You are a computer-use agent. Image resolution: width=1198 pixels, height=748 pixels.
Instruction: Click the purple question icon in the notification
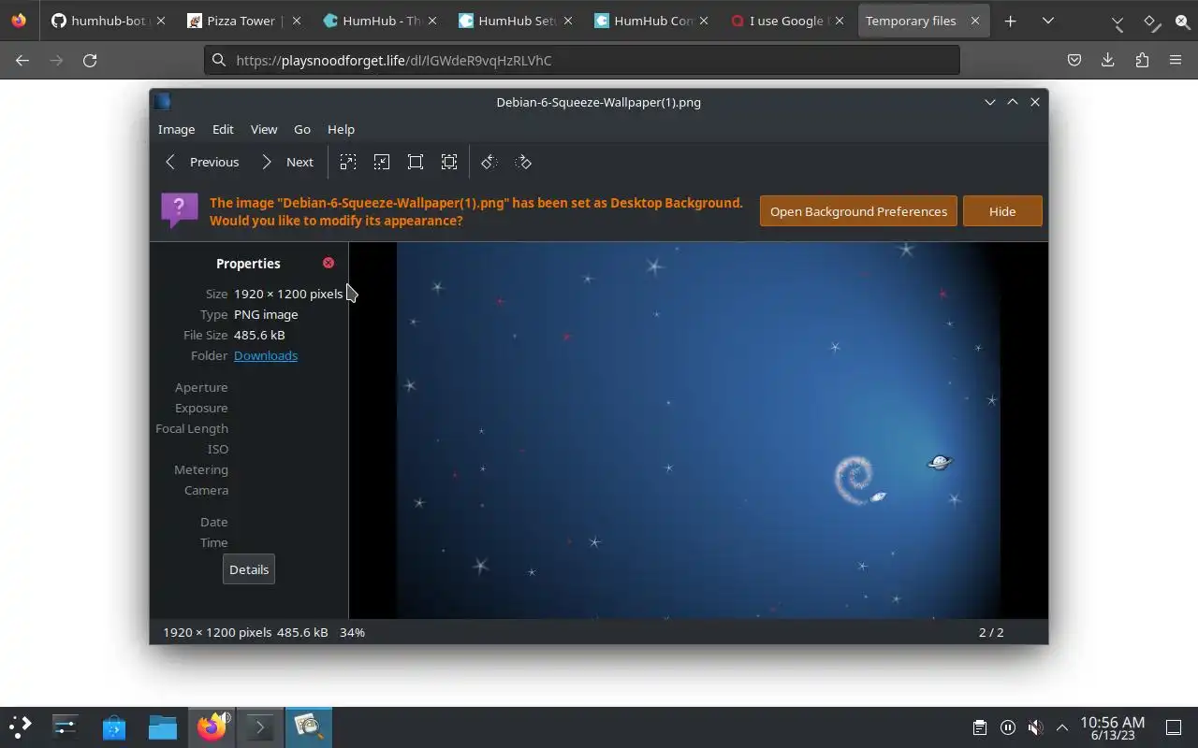click(x=179, y=210)
